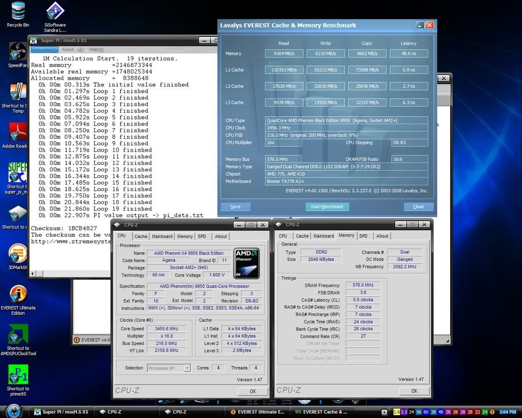Switch to EVEREST Ultimate Edition taskbar button
522x418 pixels.
click(257, 412)
